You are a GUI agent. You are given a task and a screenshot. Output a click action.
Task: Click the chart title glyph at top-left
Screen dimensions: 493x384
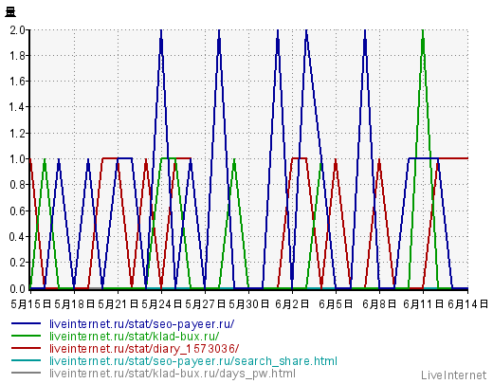[x=10, y=12]
